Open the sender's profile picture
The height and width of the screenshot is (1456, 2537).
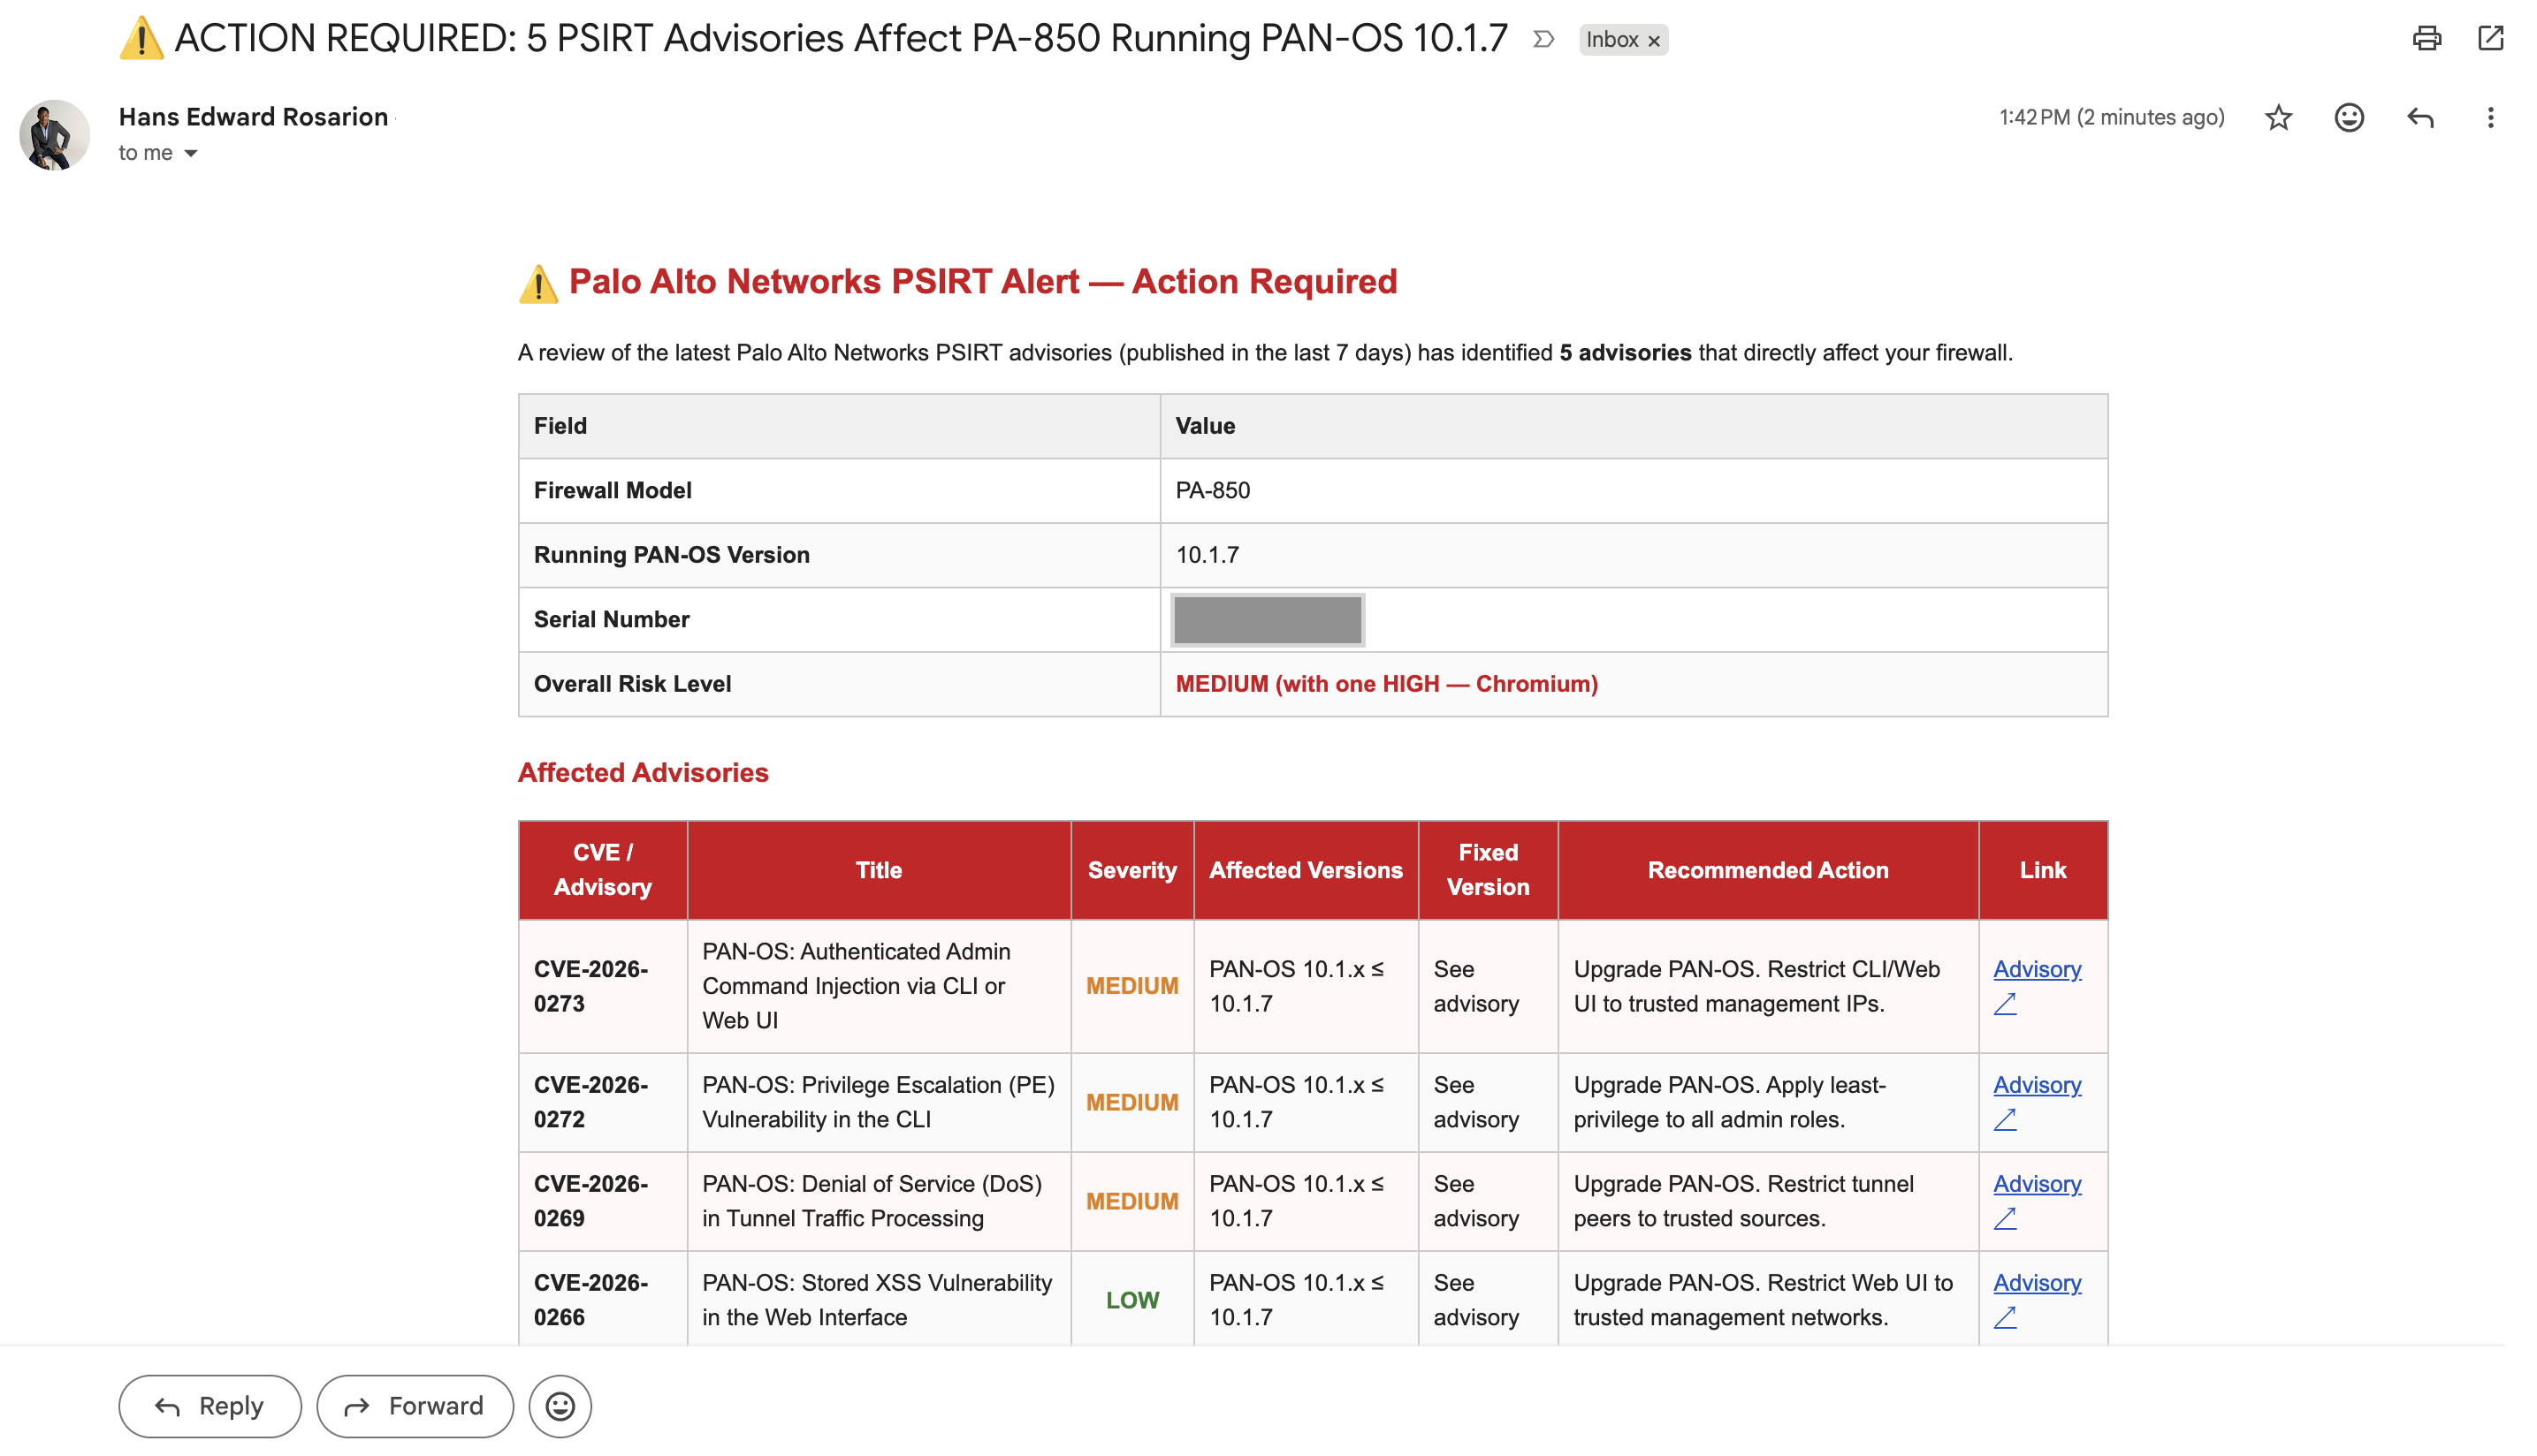55,135
